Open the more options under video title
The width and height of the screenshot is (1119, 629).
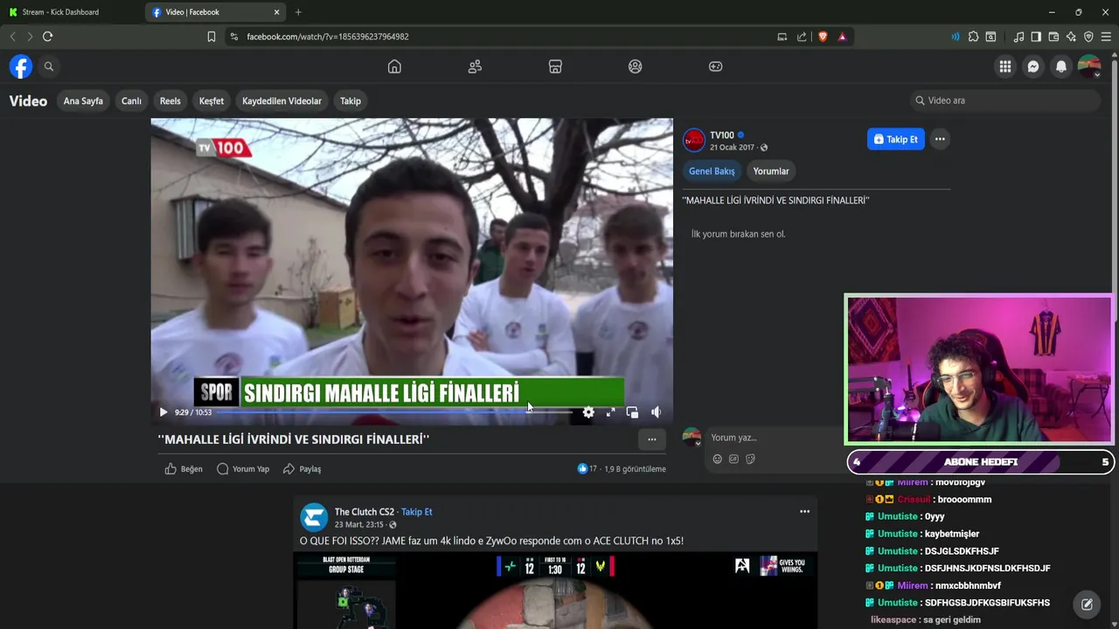651,439
